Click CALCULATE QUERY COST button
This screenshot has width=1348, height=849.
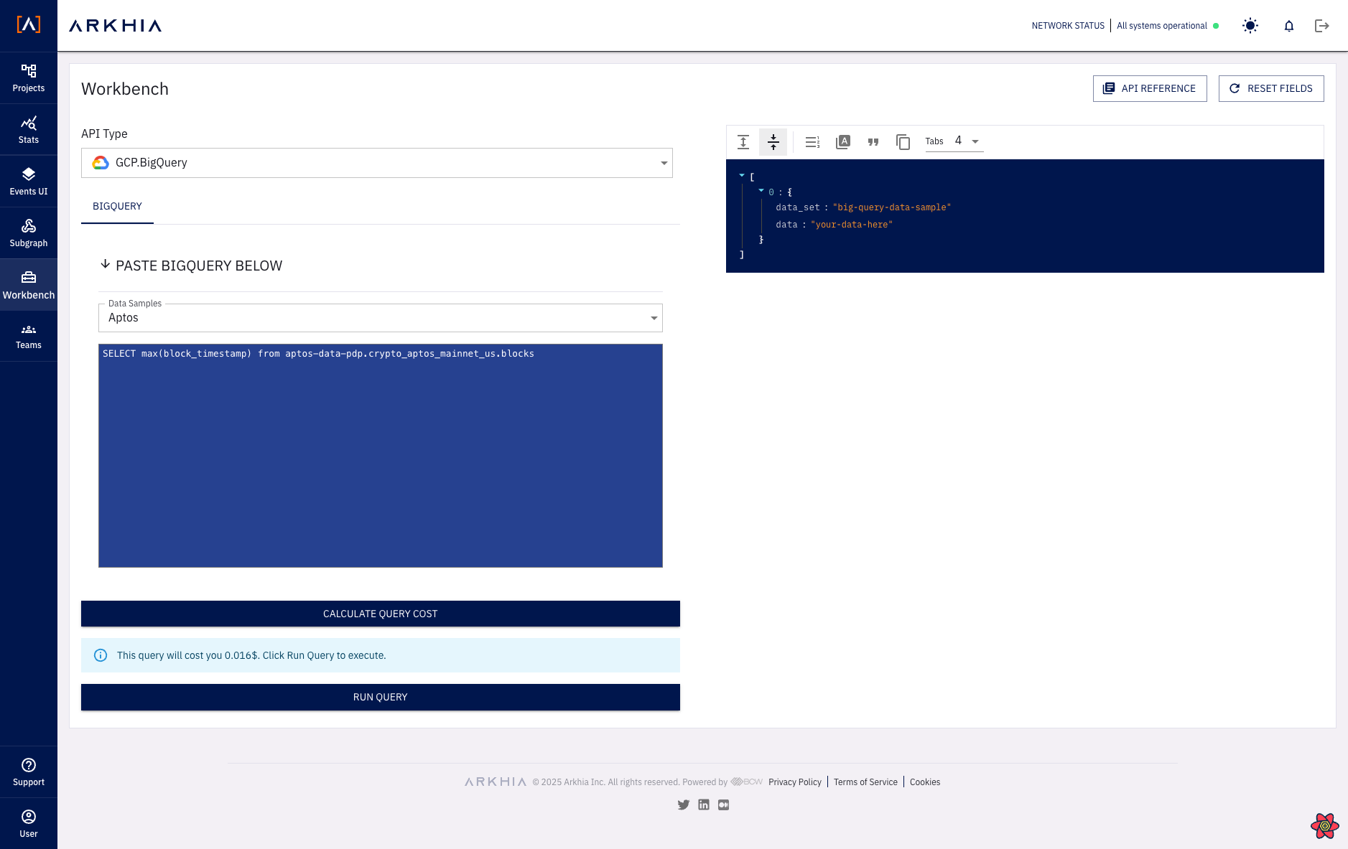[381, 614]
